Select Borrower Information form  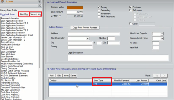(10, 18)
